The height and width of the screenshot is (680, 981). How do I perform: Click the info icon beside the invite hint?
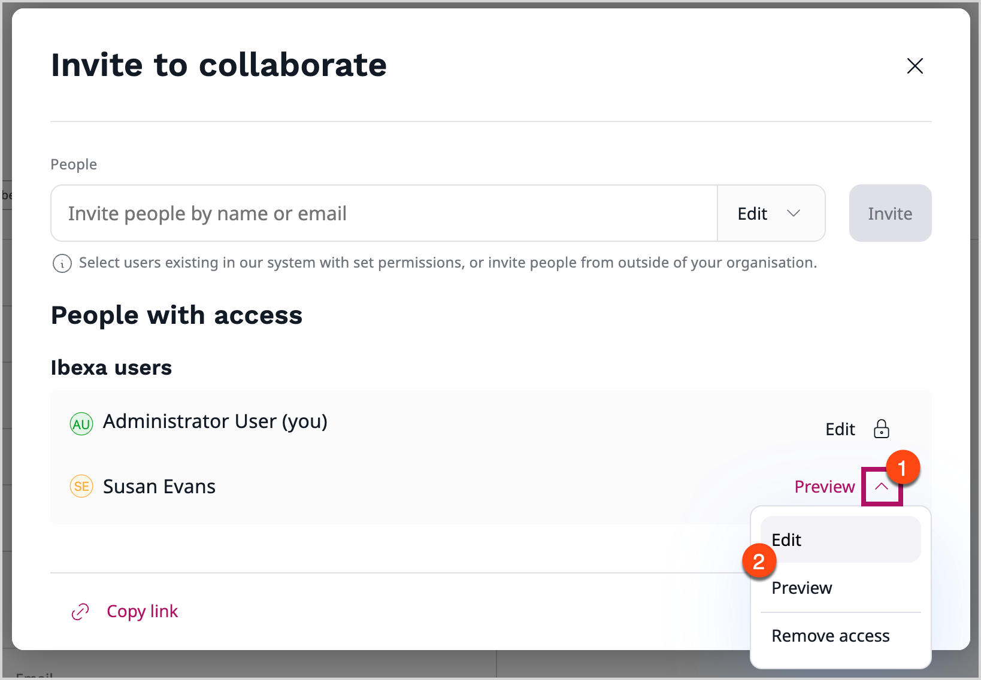point(62,263)
